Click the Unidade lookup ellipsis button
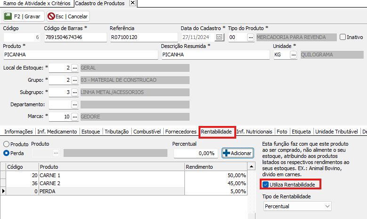Screen dimensions: 367x219 coord(294,55)
